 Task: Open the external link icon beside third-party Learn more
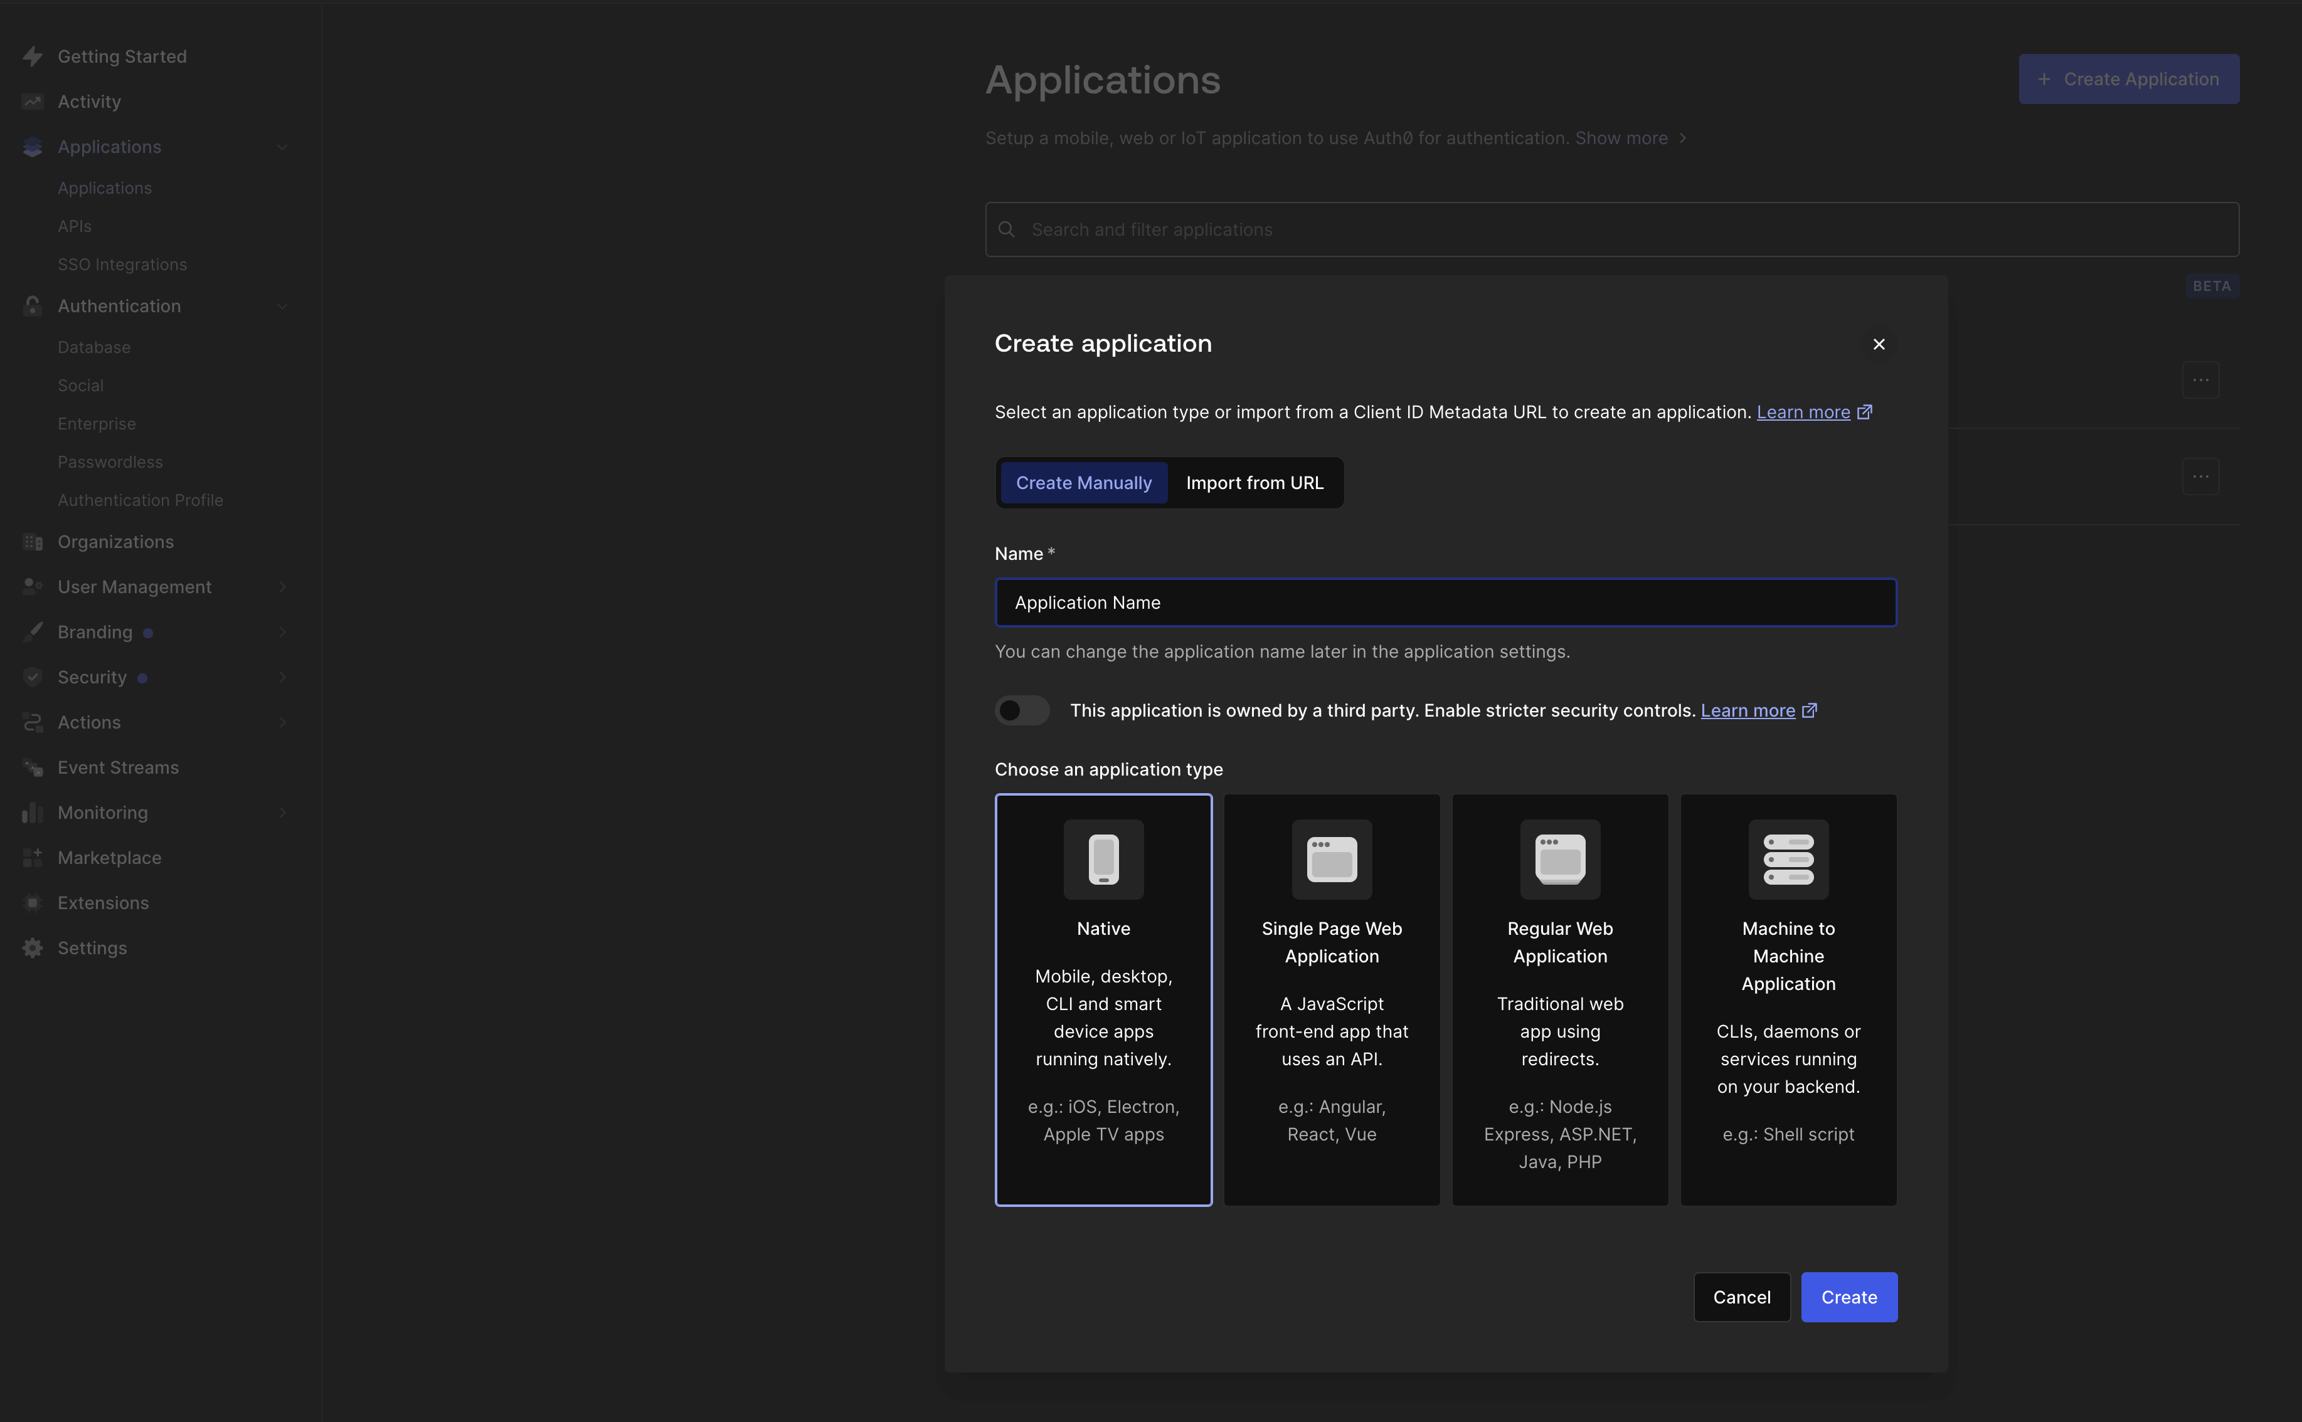tap(1809, 710)
